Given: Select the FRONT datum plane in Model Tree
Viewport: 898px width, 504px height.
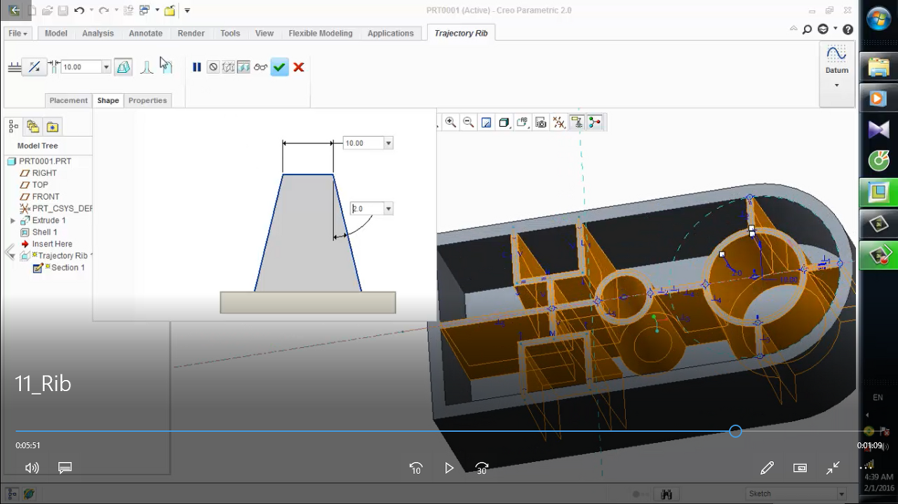Looking at the screenshot, I should coord(46,197).
